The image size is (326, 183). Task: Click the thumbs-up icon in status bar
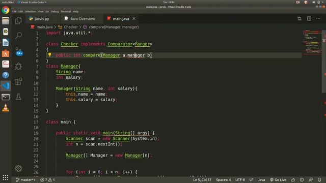(x=293, y=179)
